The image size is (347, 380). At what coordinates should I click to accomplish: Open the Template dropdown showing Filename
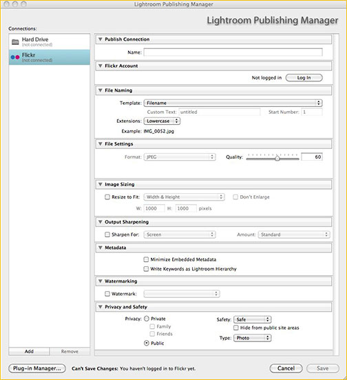pyautogui.click(x=233, y=103)
